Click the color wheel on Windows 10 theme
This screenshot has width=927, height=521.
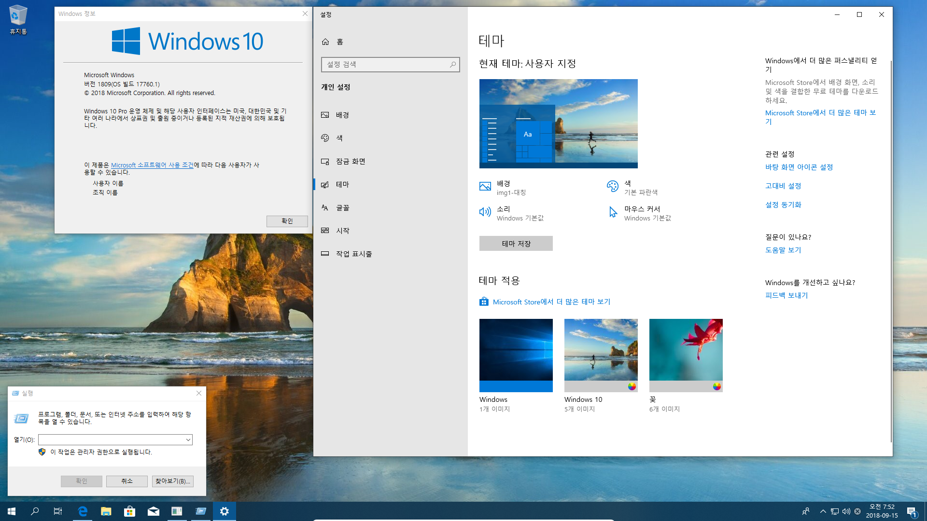point(632,386)
